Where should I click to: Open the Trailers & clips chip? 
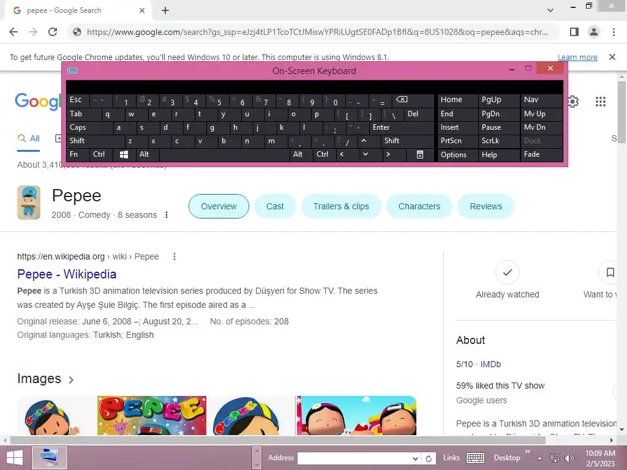(x=341, y=206)
